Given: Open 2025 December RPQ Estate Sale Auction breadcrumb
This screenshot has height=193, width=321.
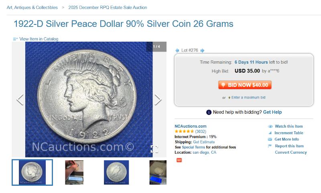Looking at the screenshot, I should click(x=108, y=8).
